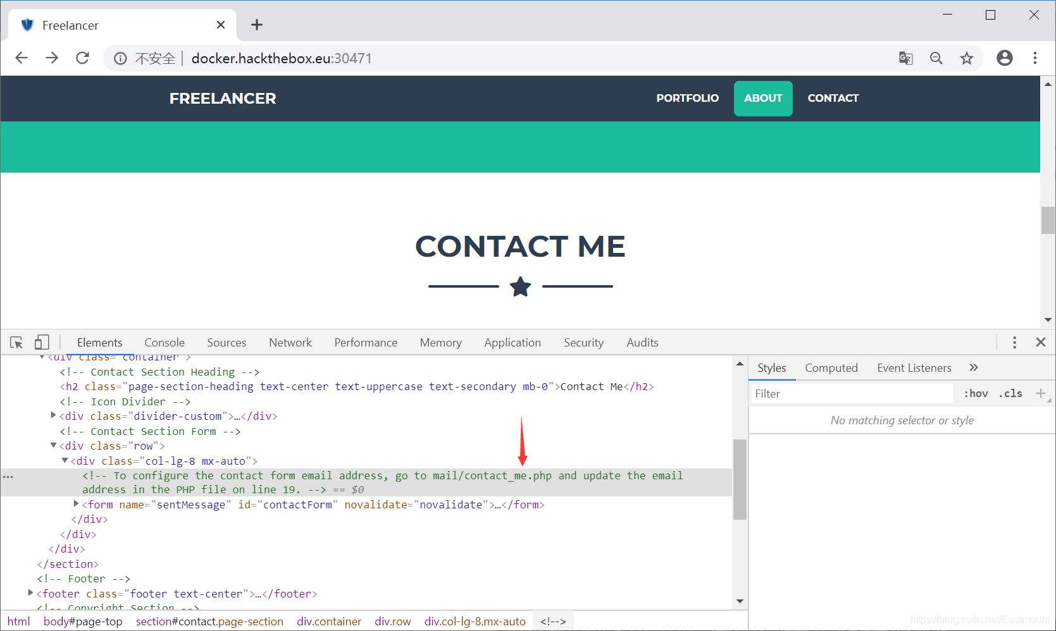1056x631 pixels.
Task: Click the page vertical scrollbar thumb
Action: pyautogui.click(x=1048, y=220)
